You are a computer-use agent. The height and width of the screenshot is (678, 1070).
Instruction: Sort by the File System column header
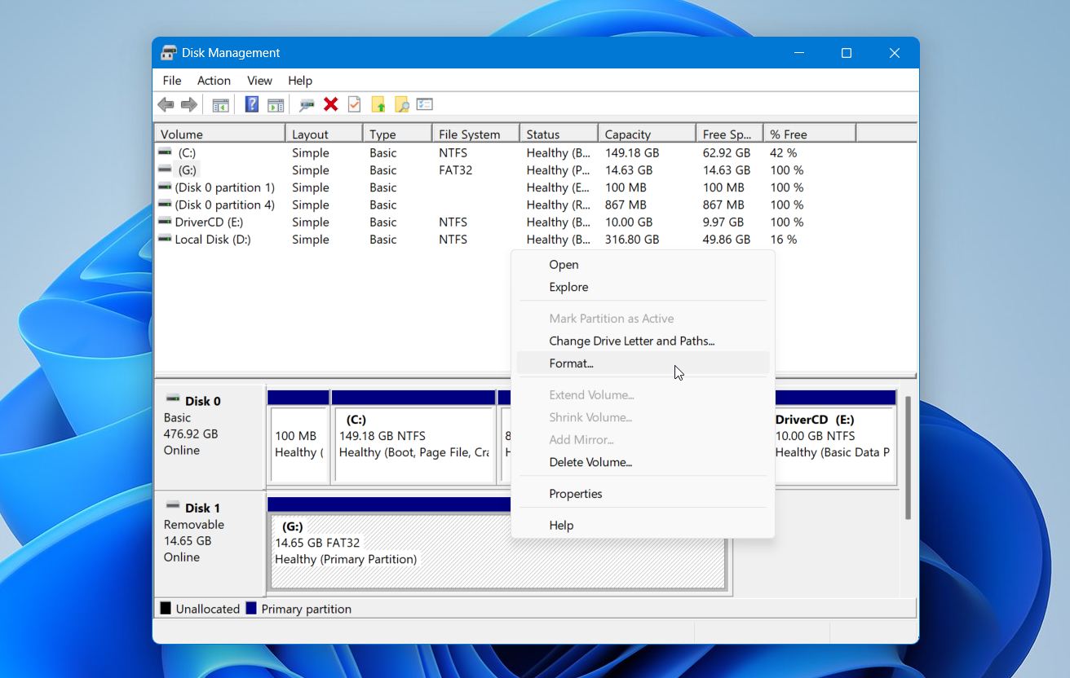click(x=475, y=134)
